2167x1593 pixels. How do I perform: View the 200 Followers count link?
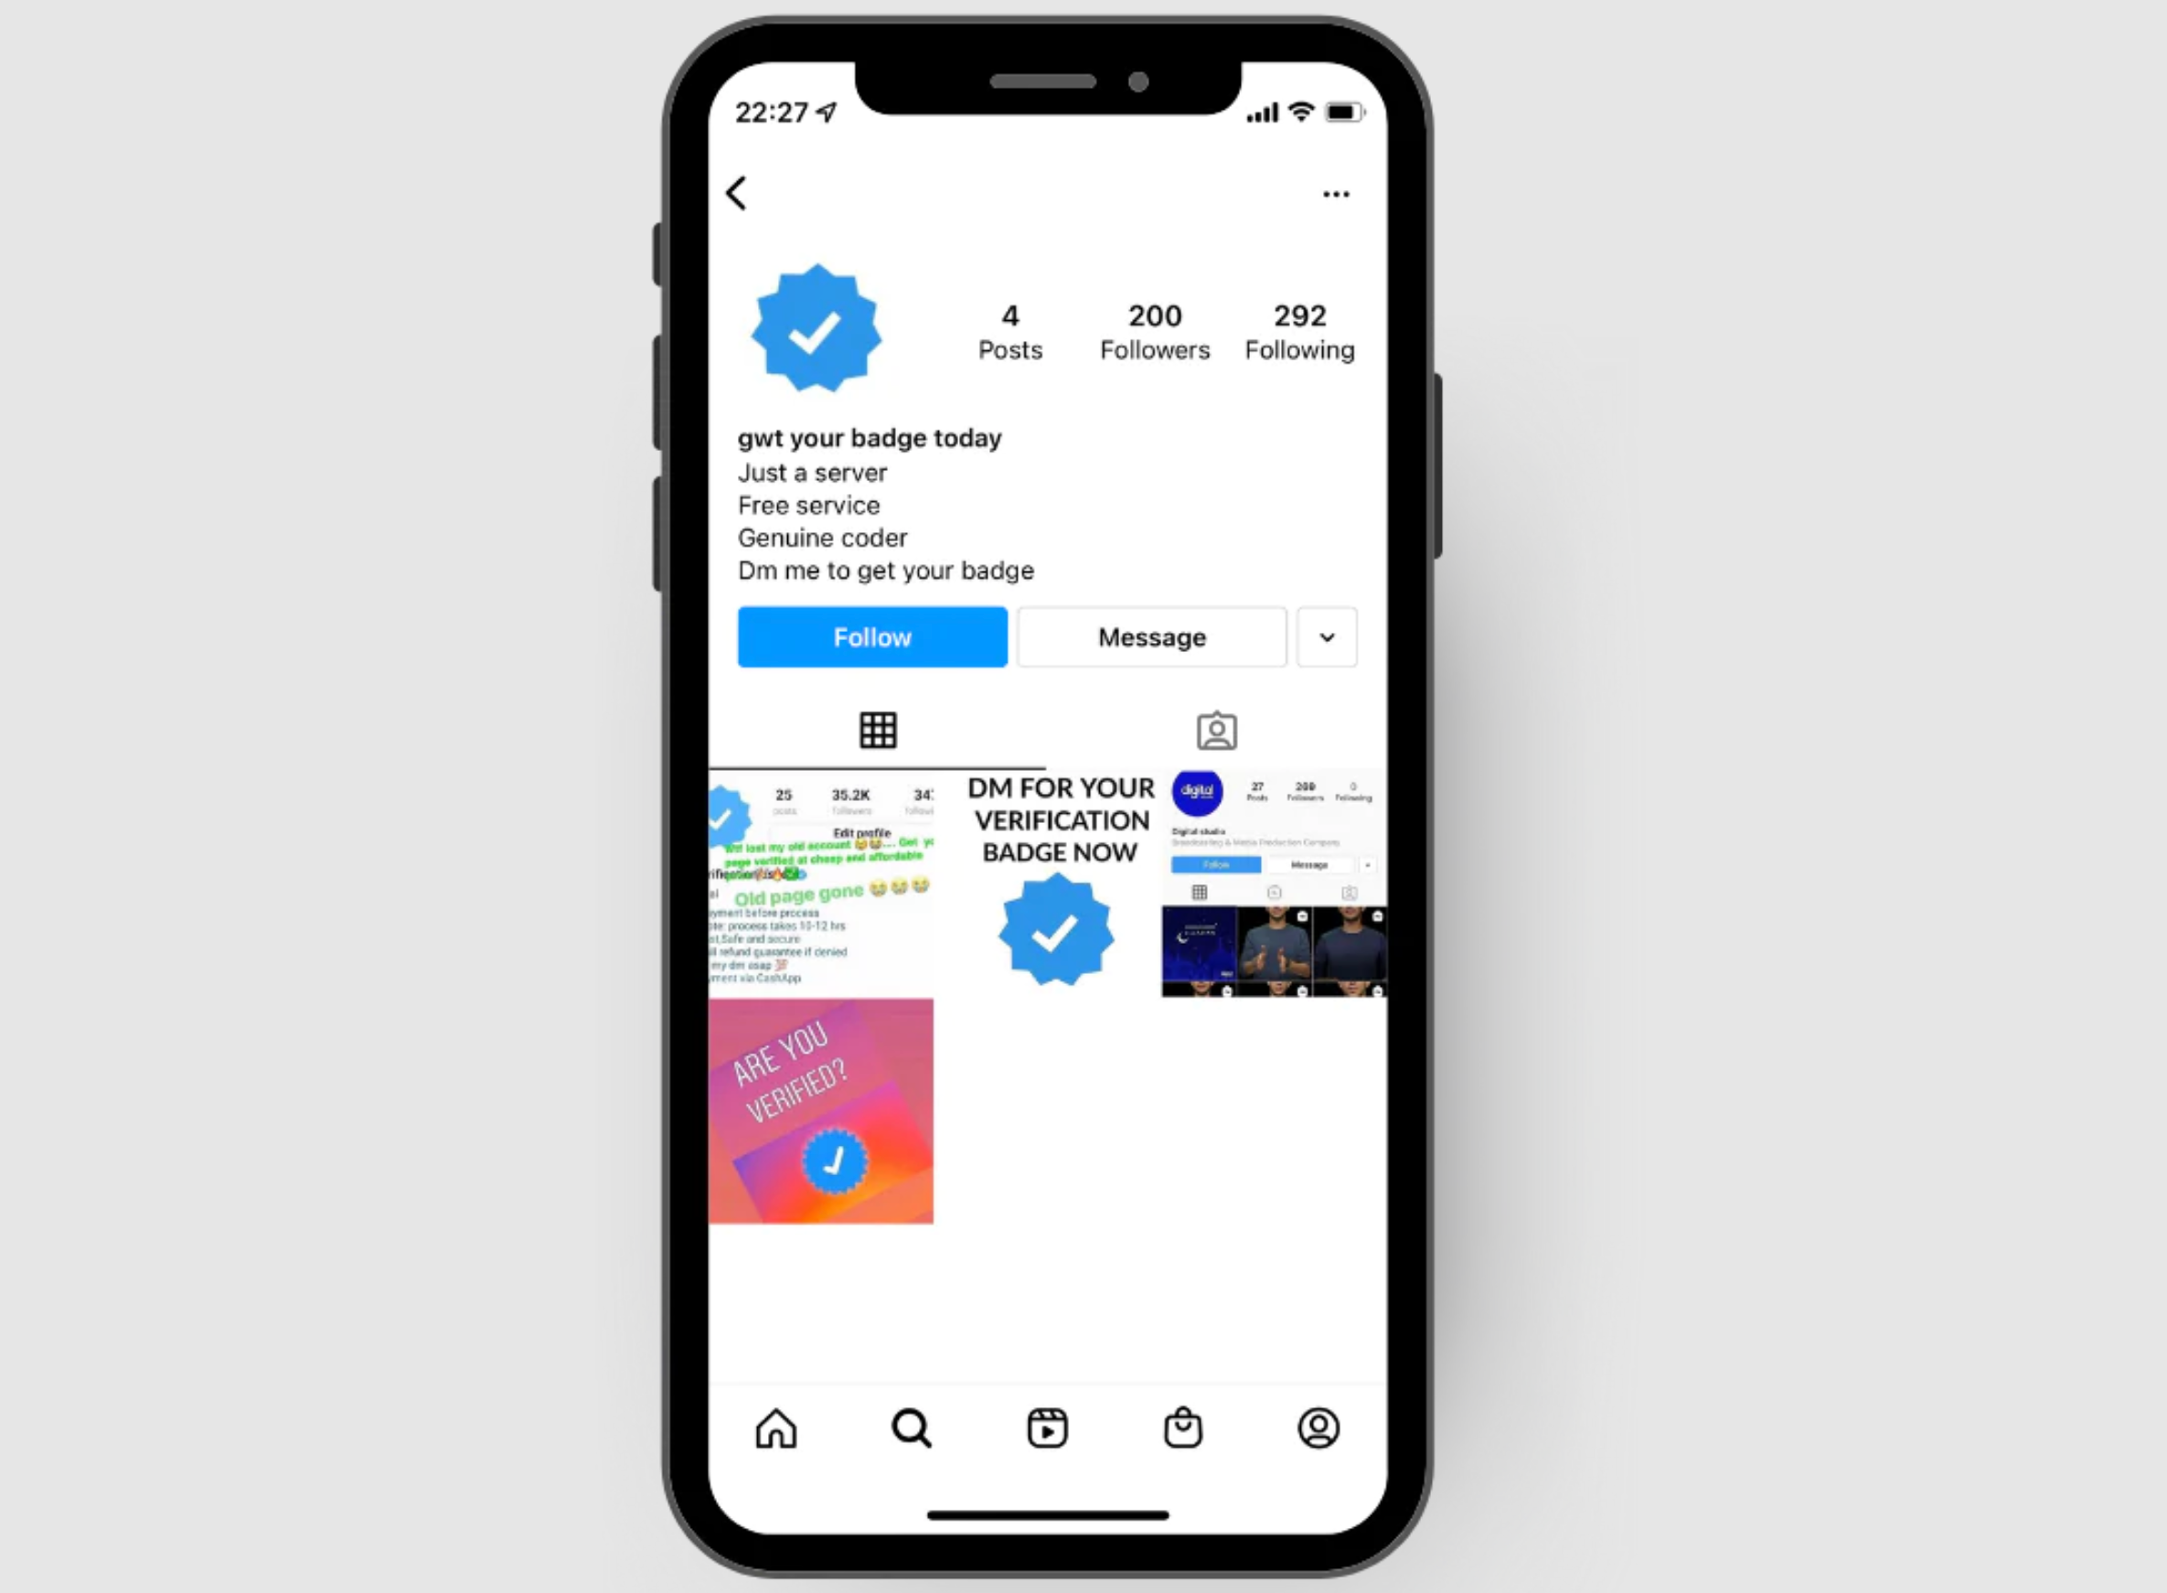click(1152, 328)
